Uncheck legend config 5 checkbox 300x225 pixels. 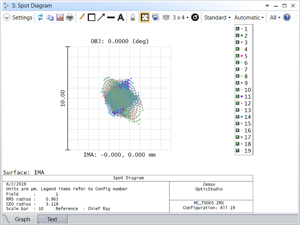(237, 56)
